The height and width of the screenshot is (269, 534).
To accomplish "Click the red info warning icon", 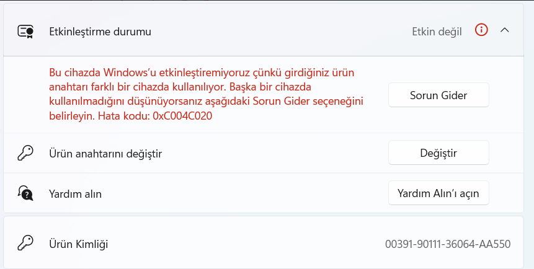I will (481, 30).
